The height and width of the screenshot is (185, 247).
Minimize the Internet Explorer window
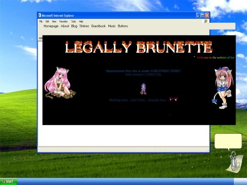point(198,16)
